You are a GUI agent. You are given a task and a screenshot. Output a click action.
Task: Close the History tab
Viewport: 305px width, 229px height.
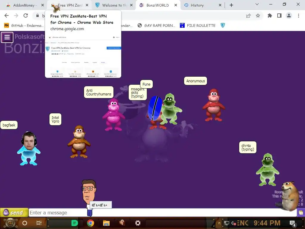click(220, 5)
